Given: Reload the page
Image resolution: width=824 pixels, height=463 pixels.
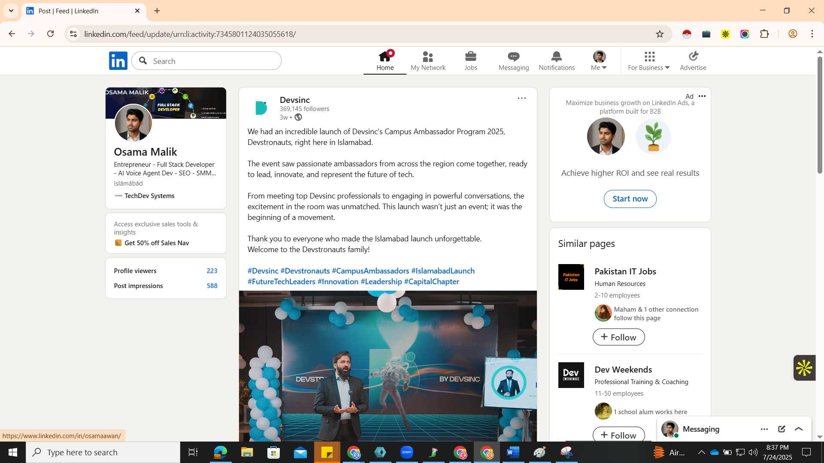Looking at the screenshot, I should click(x=50, y=34).
